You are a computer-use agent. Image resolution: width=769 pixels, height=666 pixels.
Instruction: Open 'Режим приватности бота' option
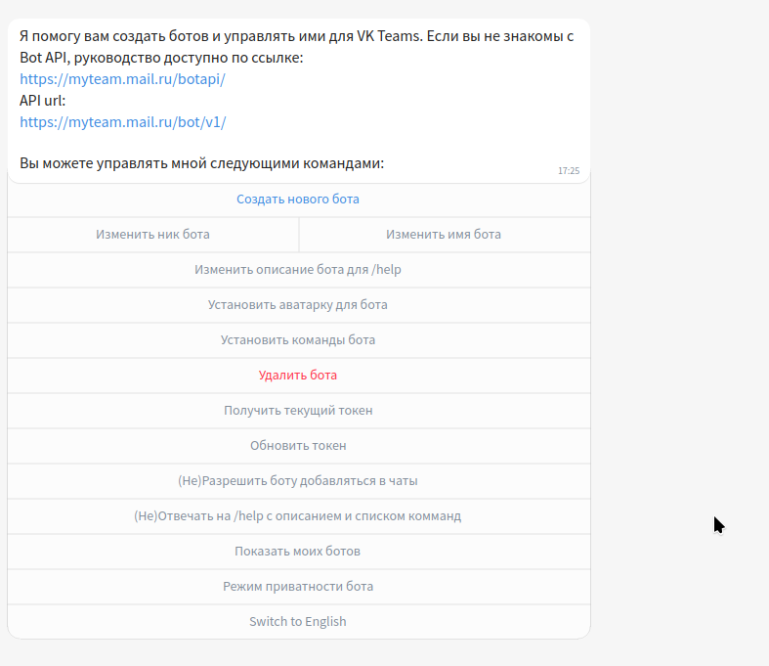point(298,587)
